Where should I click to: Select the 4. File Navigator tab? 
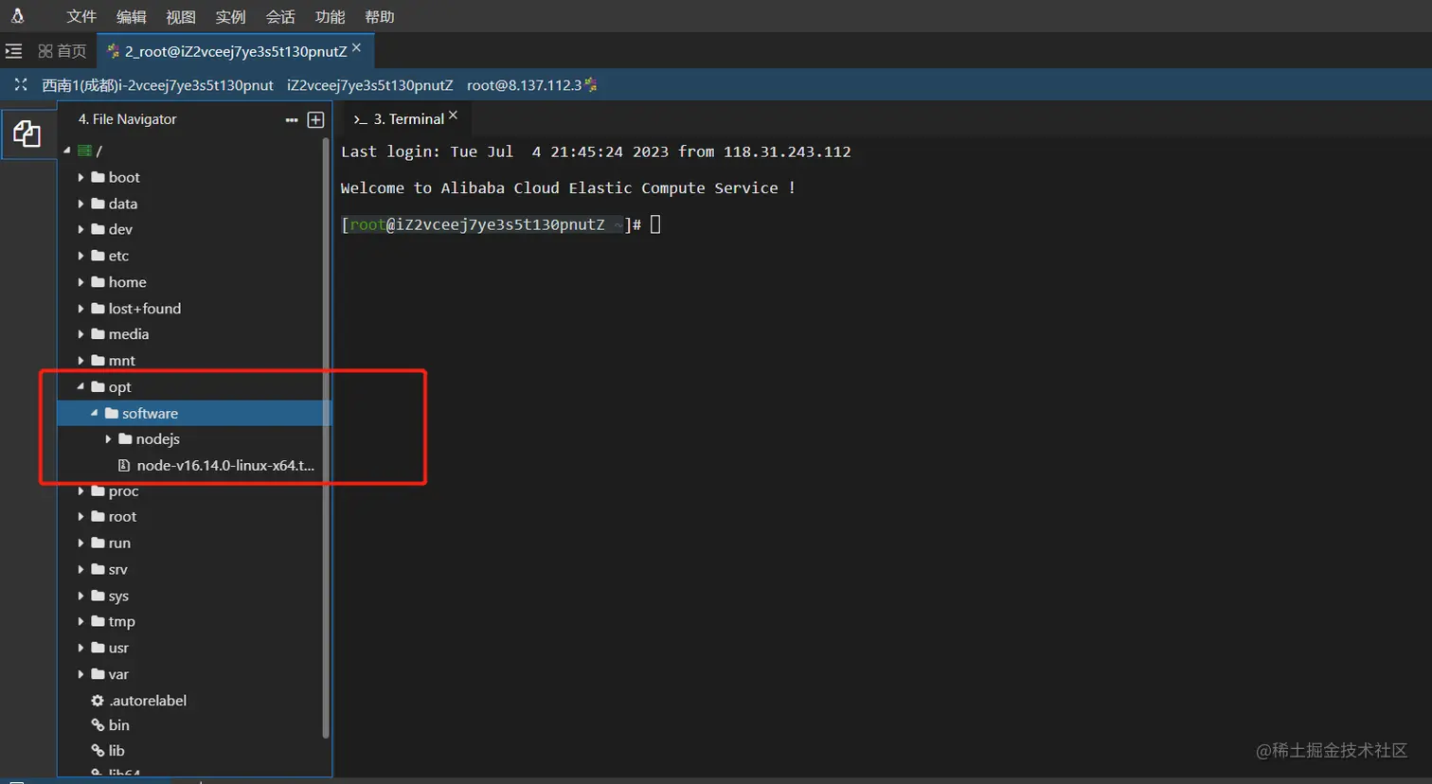(127, 119)
